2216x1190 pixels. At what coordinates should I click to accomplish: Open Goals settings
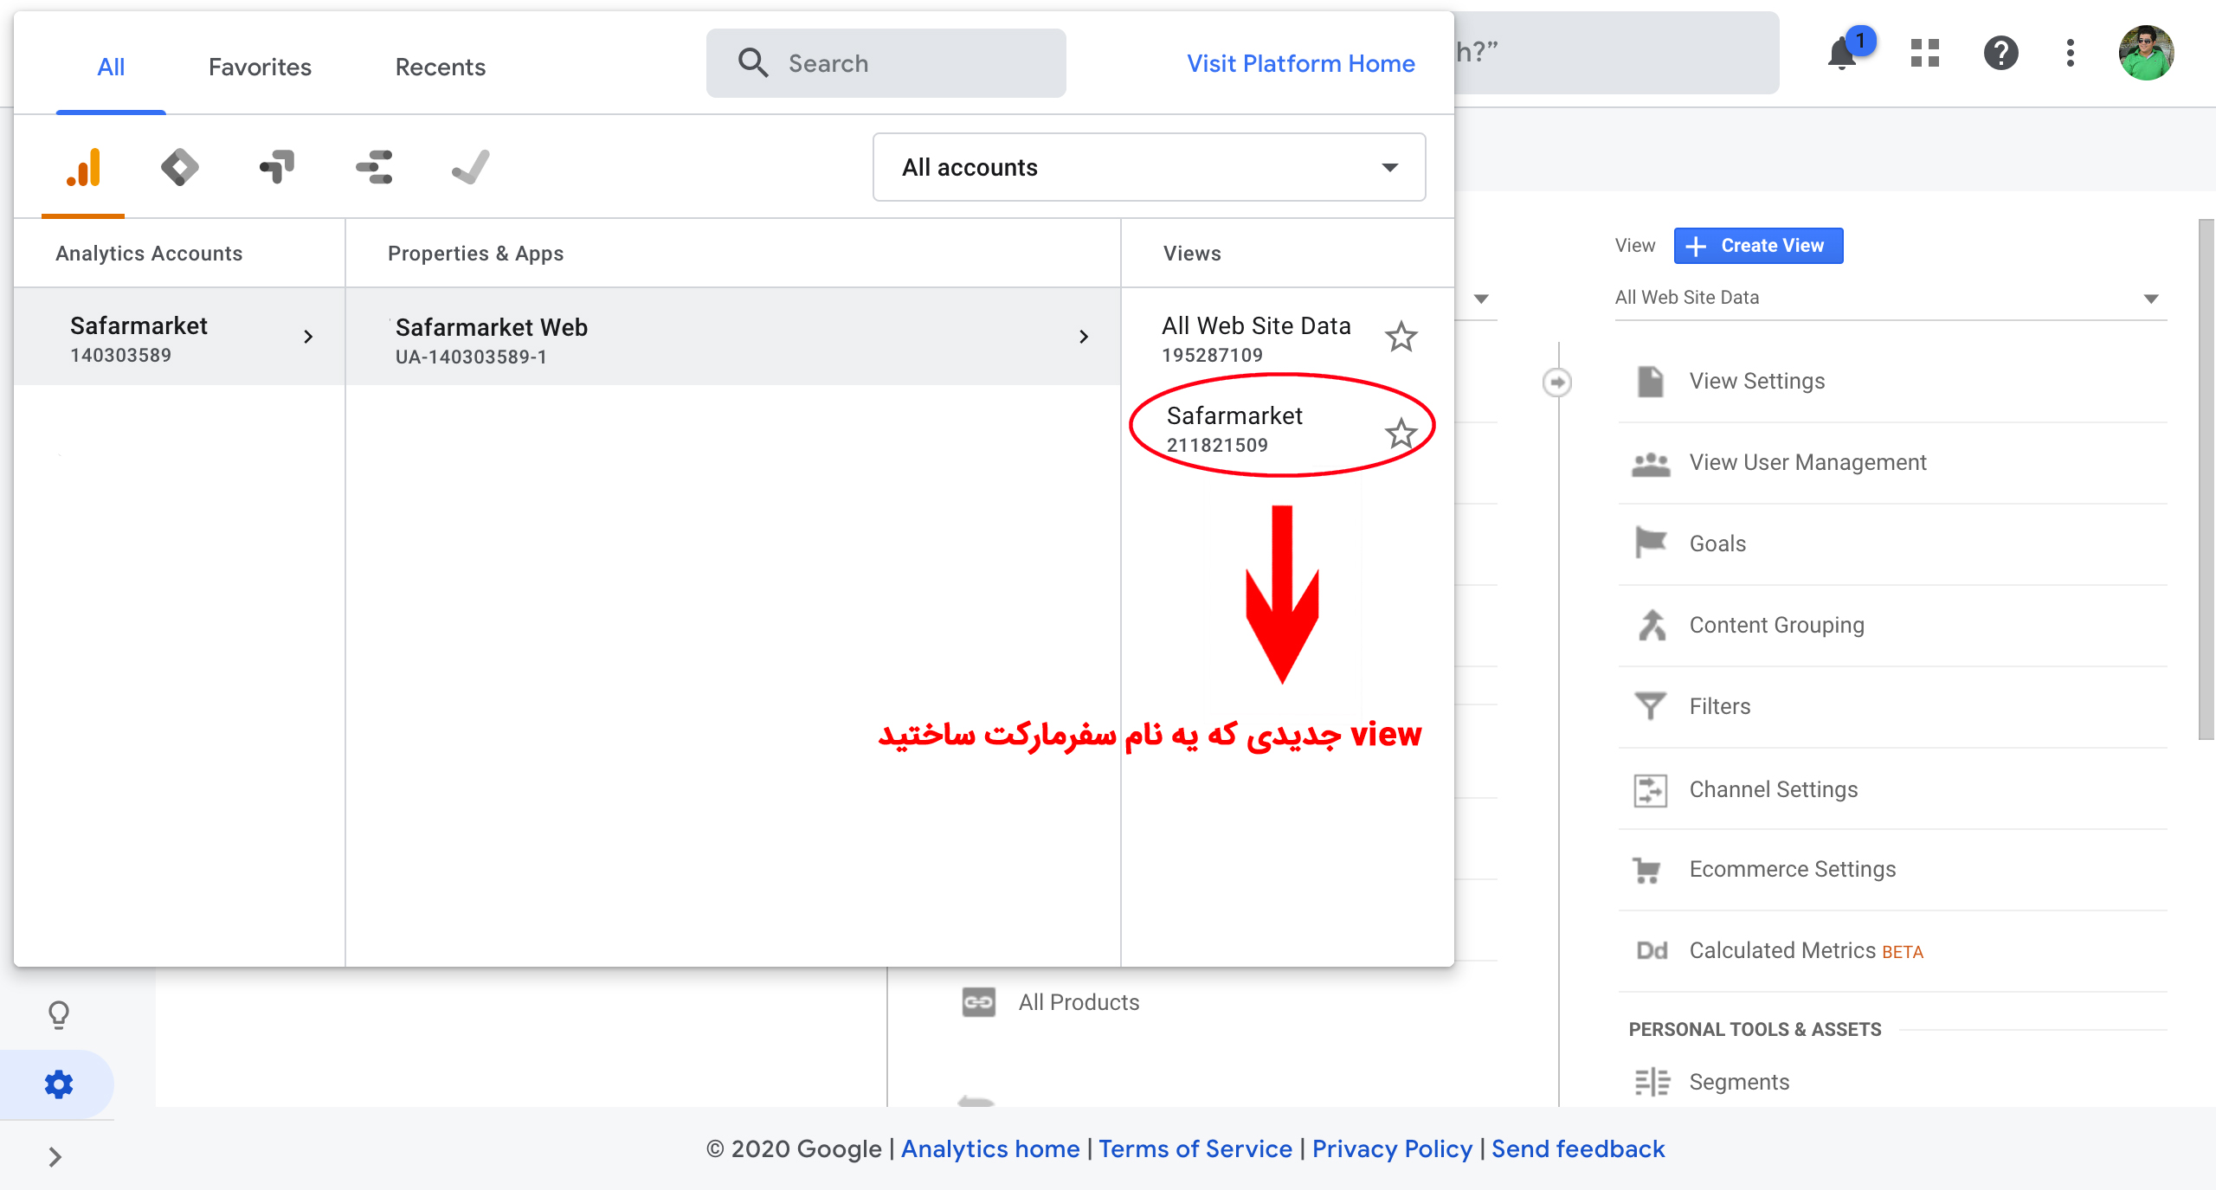pos(1717,544)
